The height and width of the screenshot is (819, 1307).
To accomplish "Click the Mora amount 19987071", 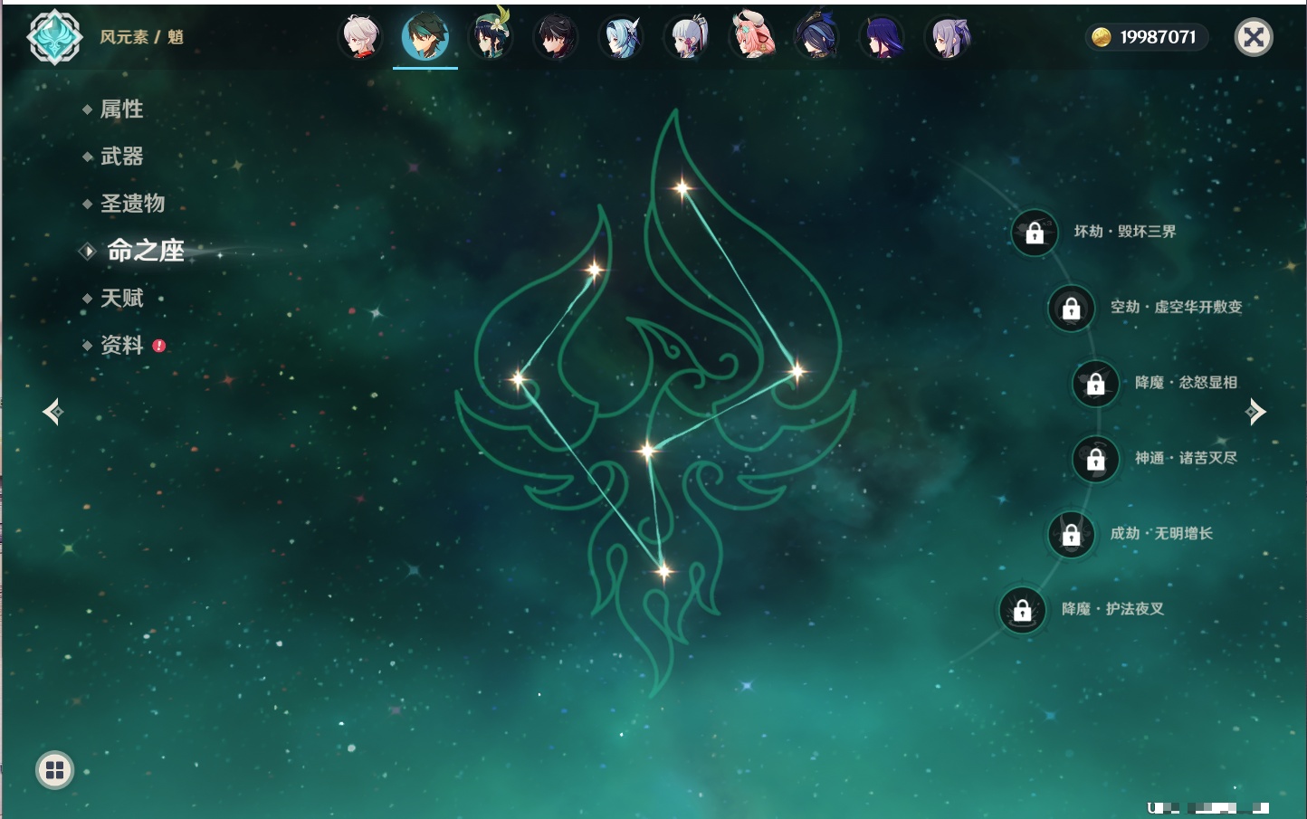I will point(1158,37).
